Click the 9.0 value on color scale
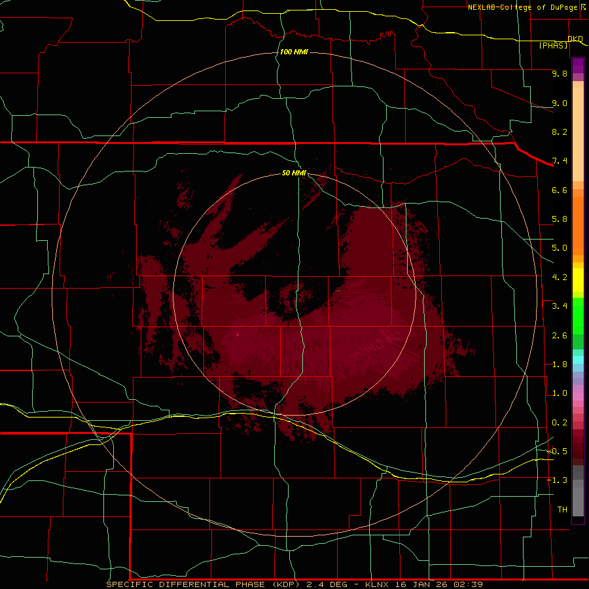This screenshot has width=589, height=589. 560,103
